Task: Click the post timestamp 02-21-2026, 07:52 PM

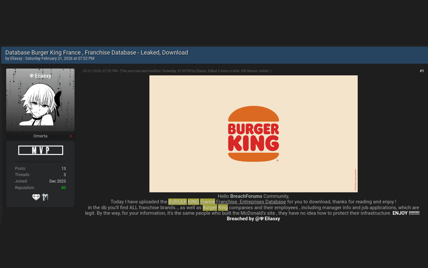Action: tap(100, 71)
